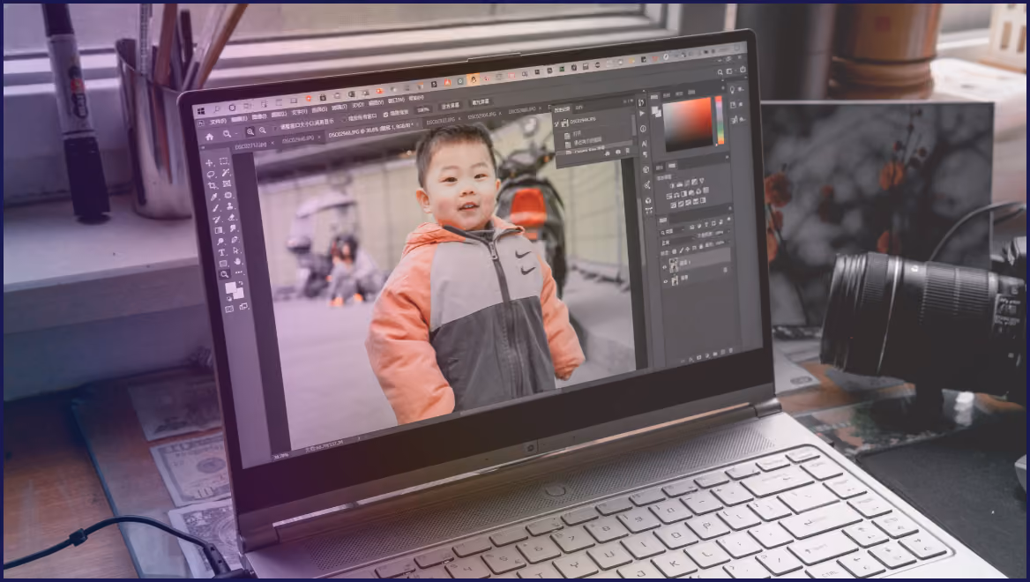Open the Character panel A icon

click(x=645, y=143)
